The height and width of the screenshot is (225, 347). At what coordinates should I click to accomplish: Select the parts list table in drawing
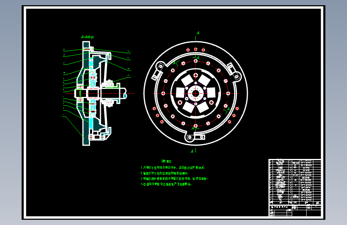click(295, 182)
